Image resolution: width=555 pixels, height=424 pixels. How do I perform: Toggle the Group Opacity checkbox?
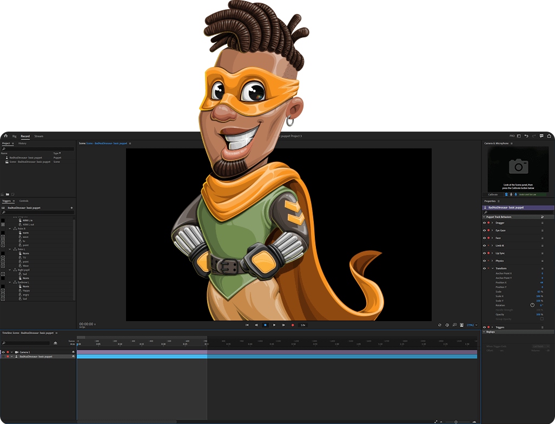pos(542,319)
